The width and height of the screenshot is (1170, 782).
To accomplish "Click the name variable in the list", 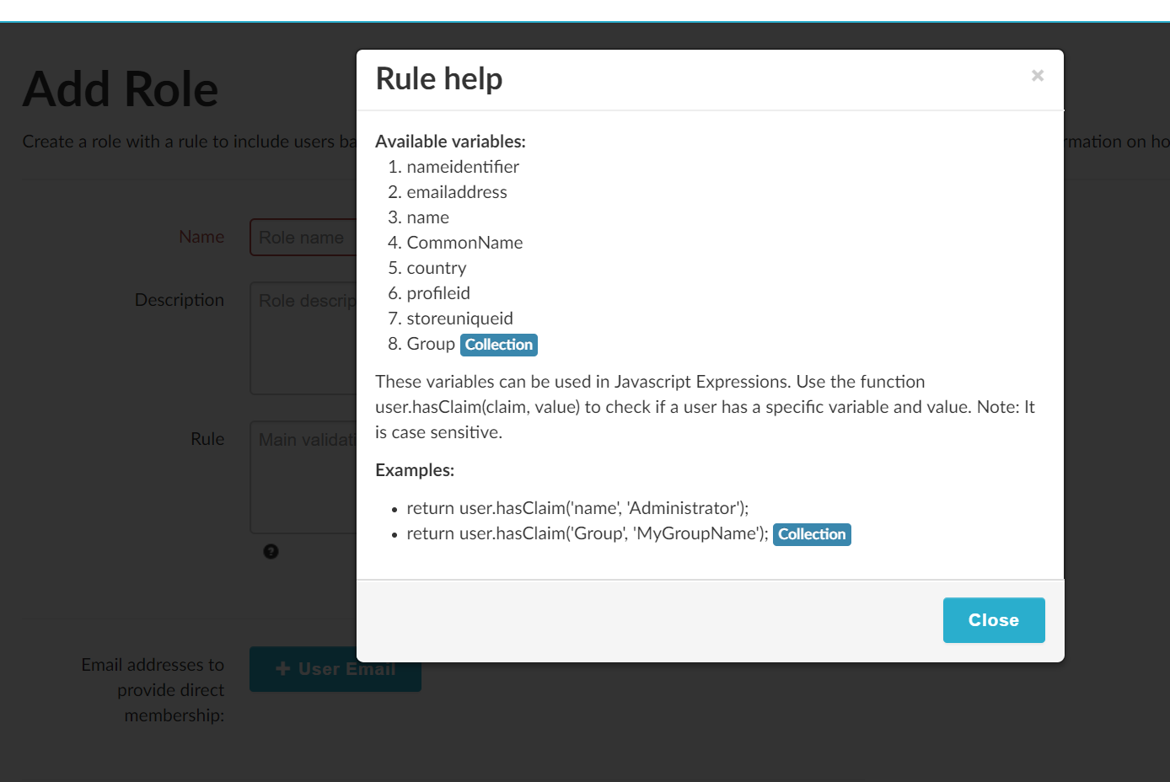I will click(x=427, y=217).
